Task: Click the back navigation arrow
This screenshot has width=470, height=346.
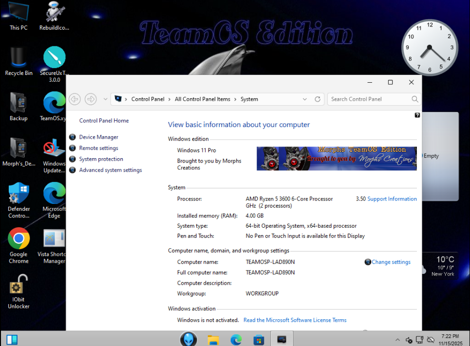Action: pos(75,99)
